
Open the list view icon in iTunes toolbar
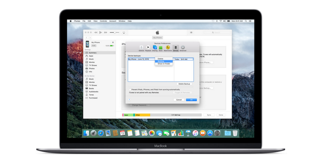point(191,33)
